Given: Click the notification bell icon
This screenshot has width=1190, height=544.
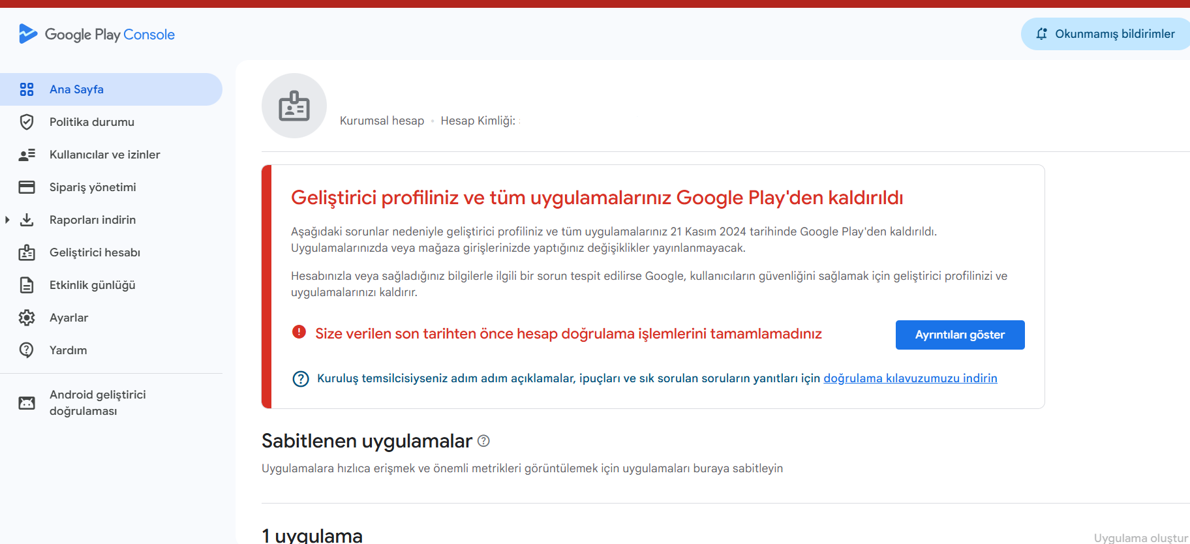Looking at the screenshot, I should pos(1042,34).
